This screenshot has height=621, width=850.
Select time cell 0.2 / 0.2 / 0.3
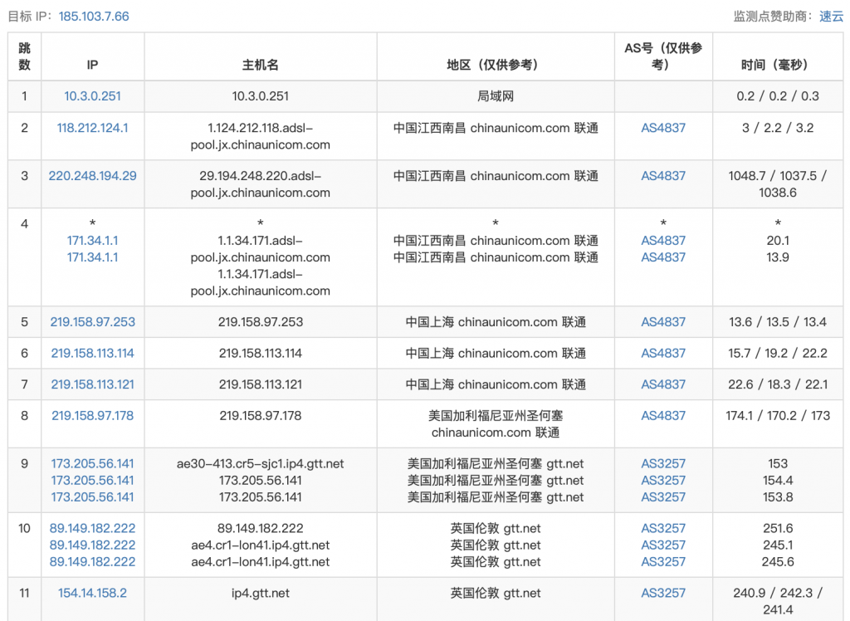coord(777,96)
